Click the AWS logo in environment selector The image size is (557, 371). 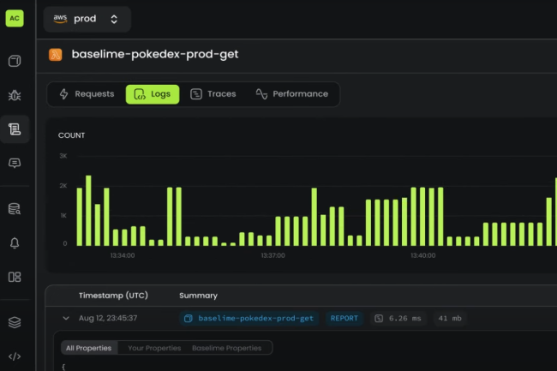(60, 19)
